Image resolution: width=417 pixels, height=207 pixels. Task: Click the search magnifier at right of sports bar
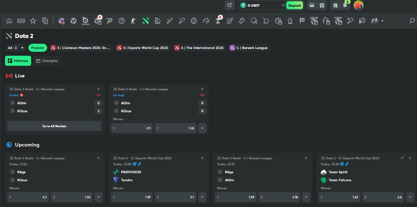pyautogui.click(x=412, y=21)
